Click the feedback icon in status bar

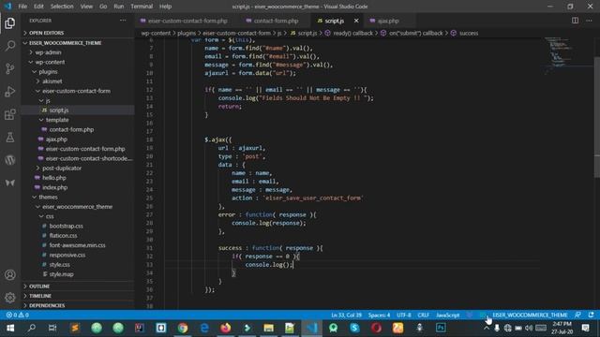pyautogui.click(x=577, y=315)
